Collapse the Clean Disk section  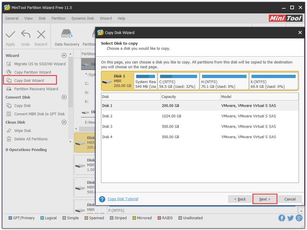tap(64, 122)
